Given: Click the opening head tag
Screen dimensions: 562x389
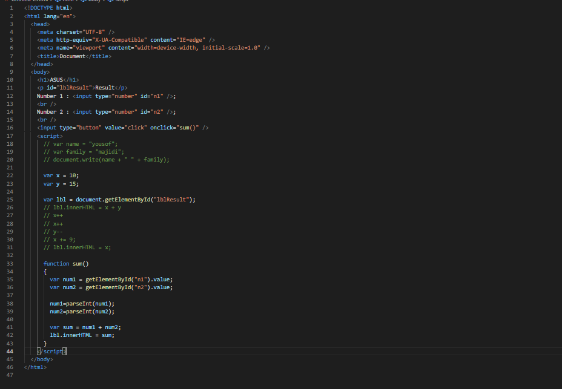Looking at the screenshot, I should pos(41,24).
